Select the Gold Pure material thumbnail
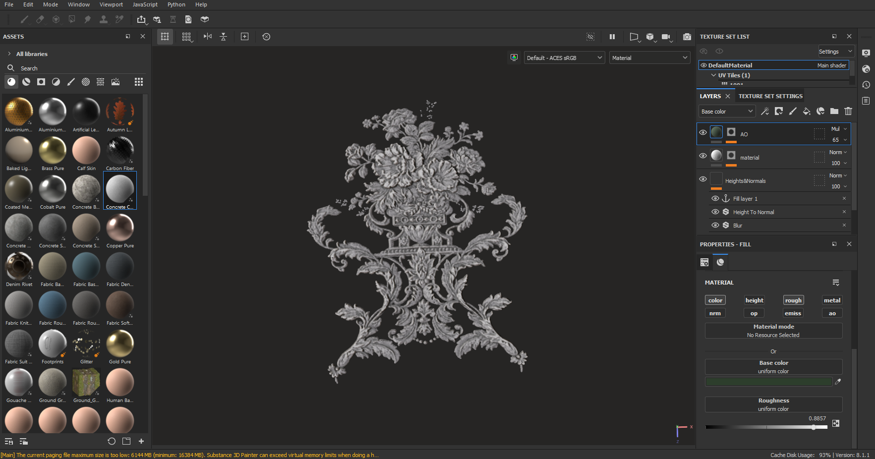875x459 pixels. [x=120, y=344]
